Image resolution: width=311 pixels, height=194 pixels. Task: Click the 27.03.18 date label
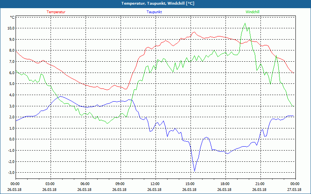tap(294, 190)
